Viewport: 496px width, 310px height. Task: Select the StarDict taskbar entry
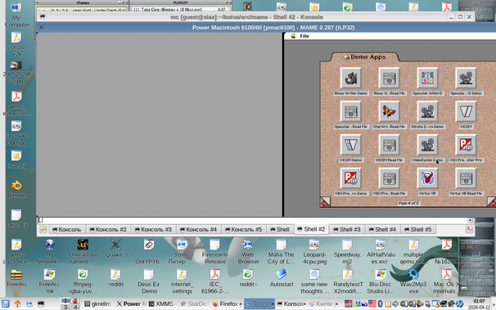pos(195,304)
